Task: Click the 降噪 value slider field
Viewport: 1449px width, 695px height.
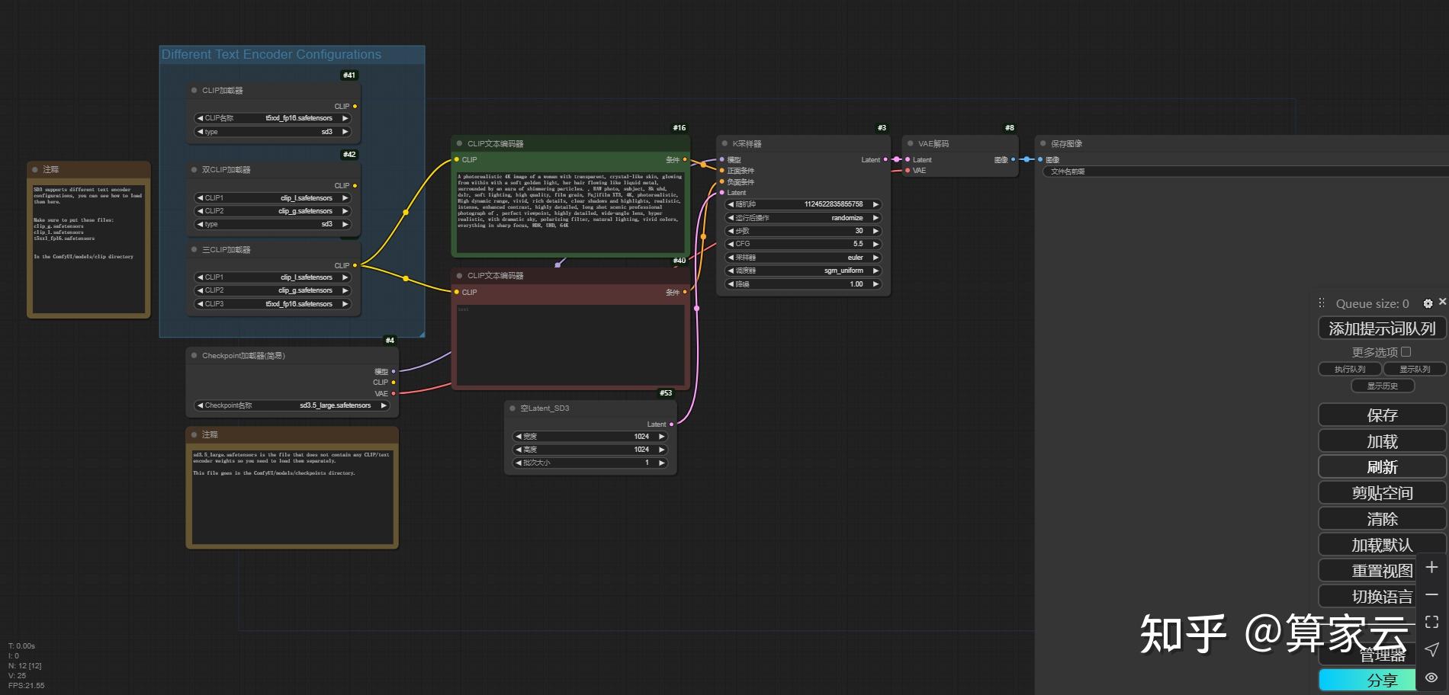Action: point(803,284)
